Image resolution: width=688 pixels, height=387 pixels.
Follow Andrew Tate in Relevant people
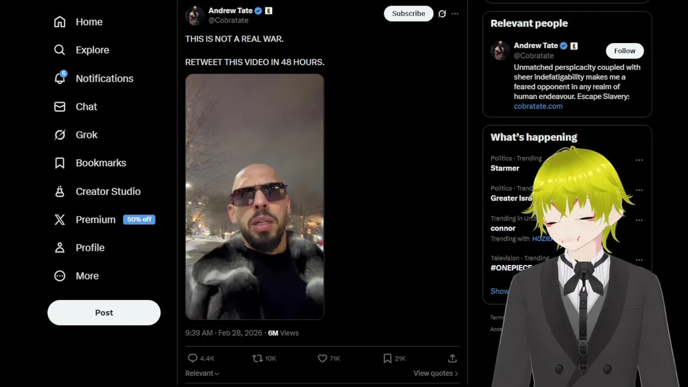[625, 51]
